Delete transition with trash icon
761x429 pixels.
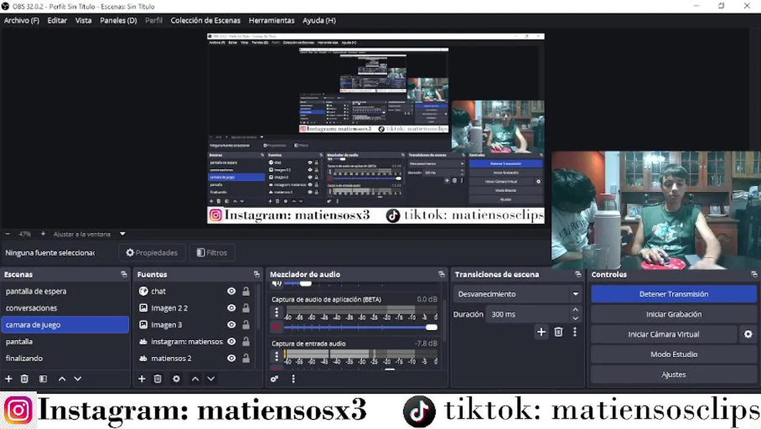coord(558,332)
